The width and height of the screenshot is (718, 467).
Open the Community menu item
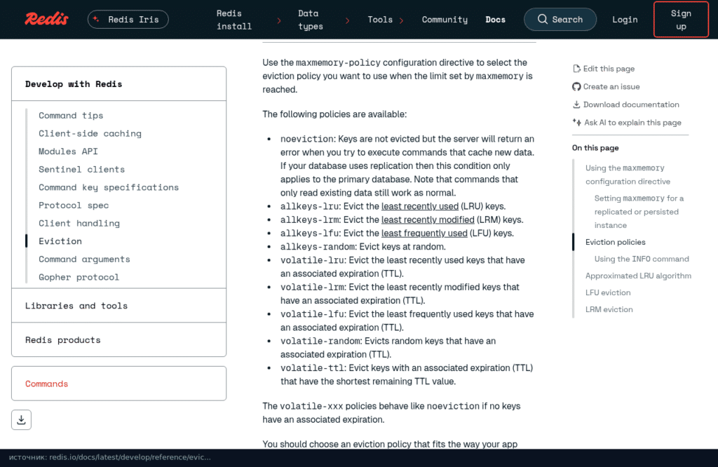pos(445,20)
